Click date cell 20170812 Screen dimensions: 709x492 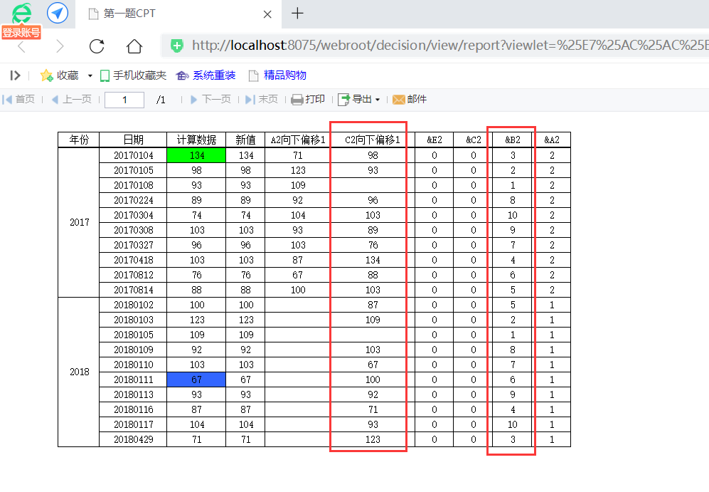point(133,275)
